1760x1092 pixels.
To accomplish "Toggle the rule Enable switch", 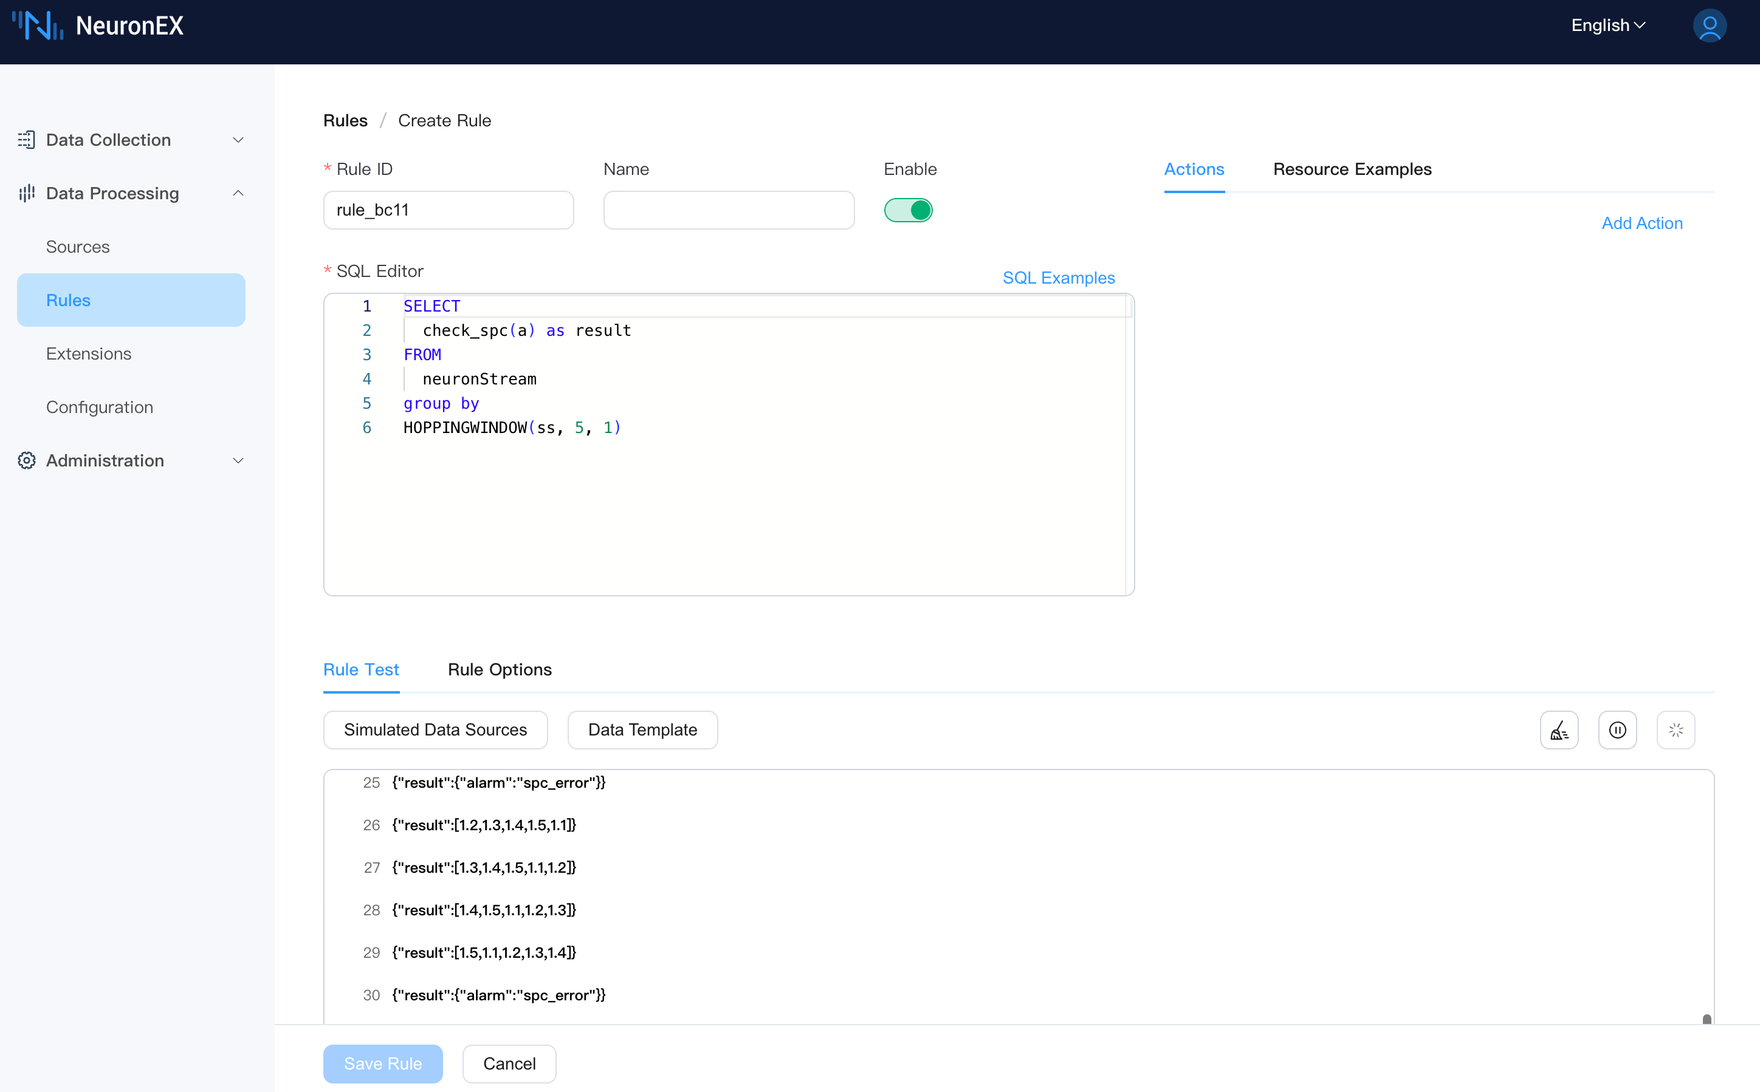I will coord(908,210).
